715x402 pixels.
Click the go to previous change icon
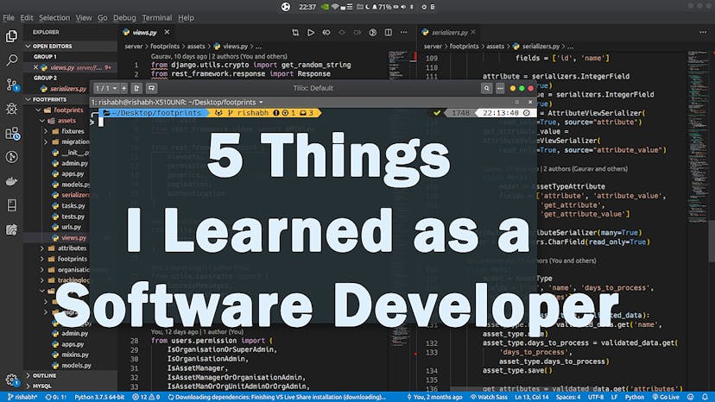click(x=326, y=33)
